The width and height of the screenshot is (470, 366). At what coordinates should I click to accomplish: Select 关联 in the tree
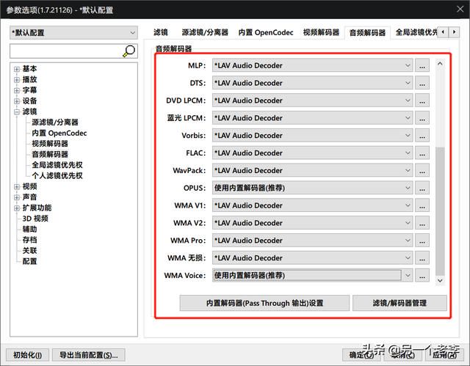29,251
